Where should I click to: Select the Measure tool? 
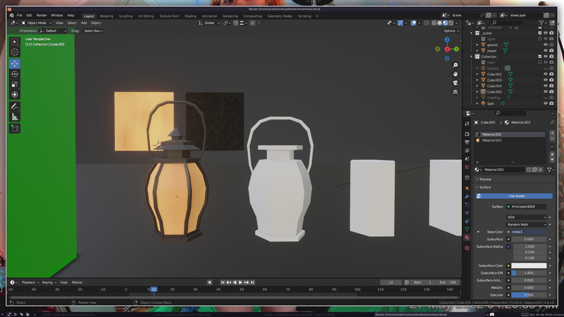15,117
